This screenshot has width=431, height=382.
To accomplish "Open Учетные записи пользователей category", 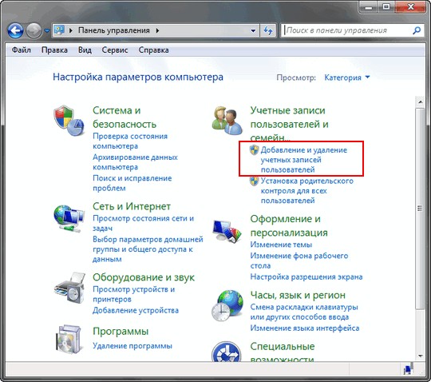I will pos(289,124).
